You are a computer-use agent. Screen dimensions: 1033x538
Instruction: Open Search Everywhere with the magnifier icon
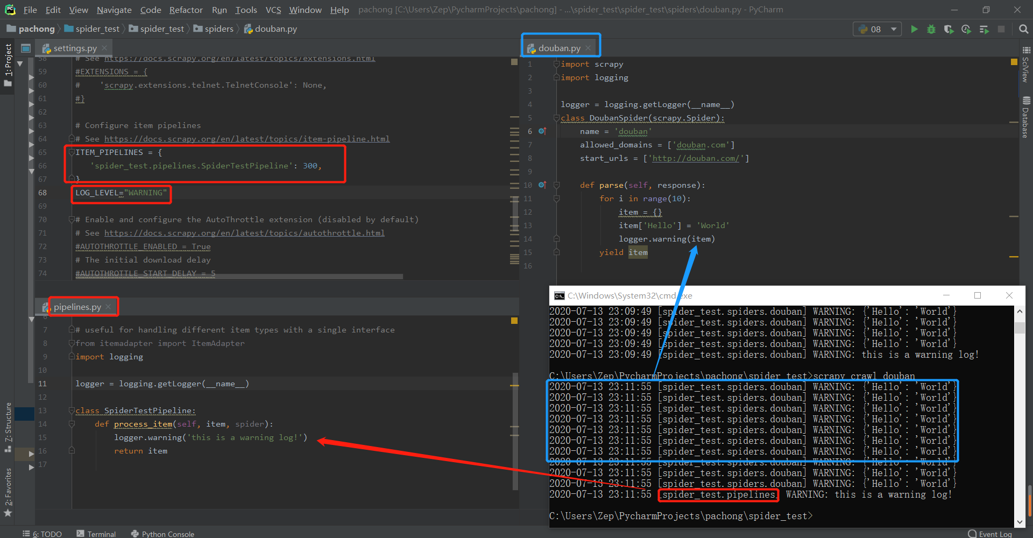[1023, 29]
